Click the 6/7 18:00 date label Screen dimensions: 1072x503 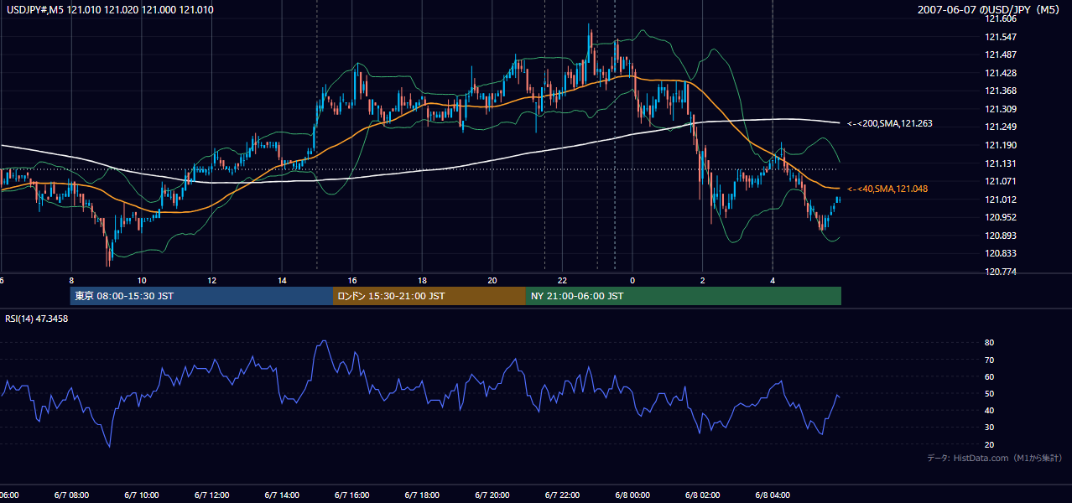[421, 495]
